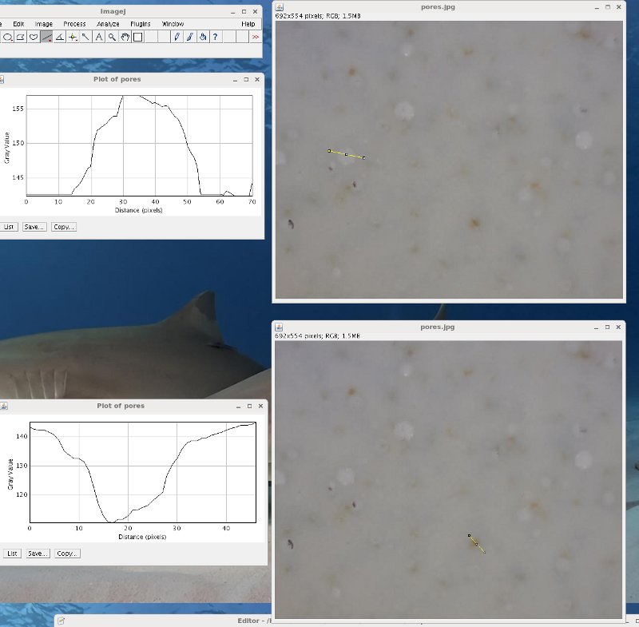Open the Process menu
Viewport: 639px width, 627px height.
(x=74, y=24)
